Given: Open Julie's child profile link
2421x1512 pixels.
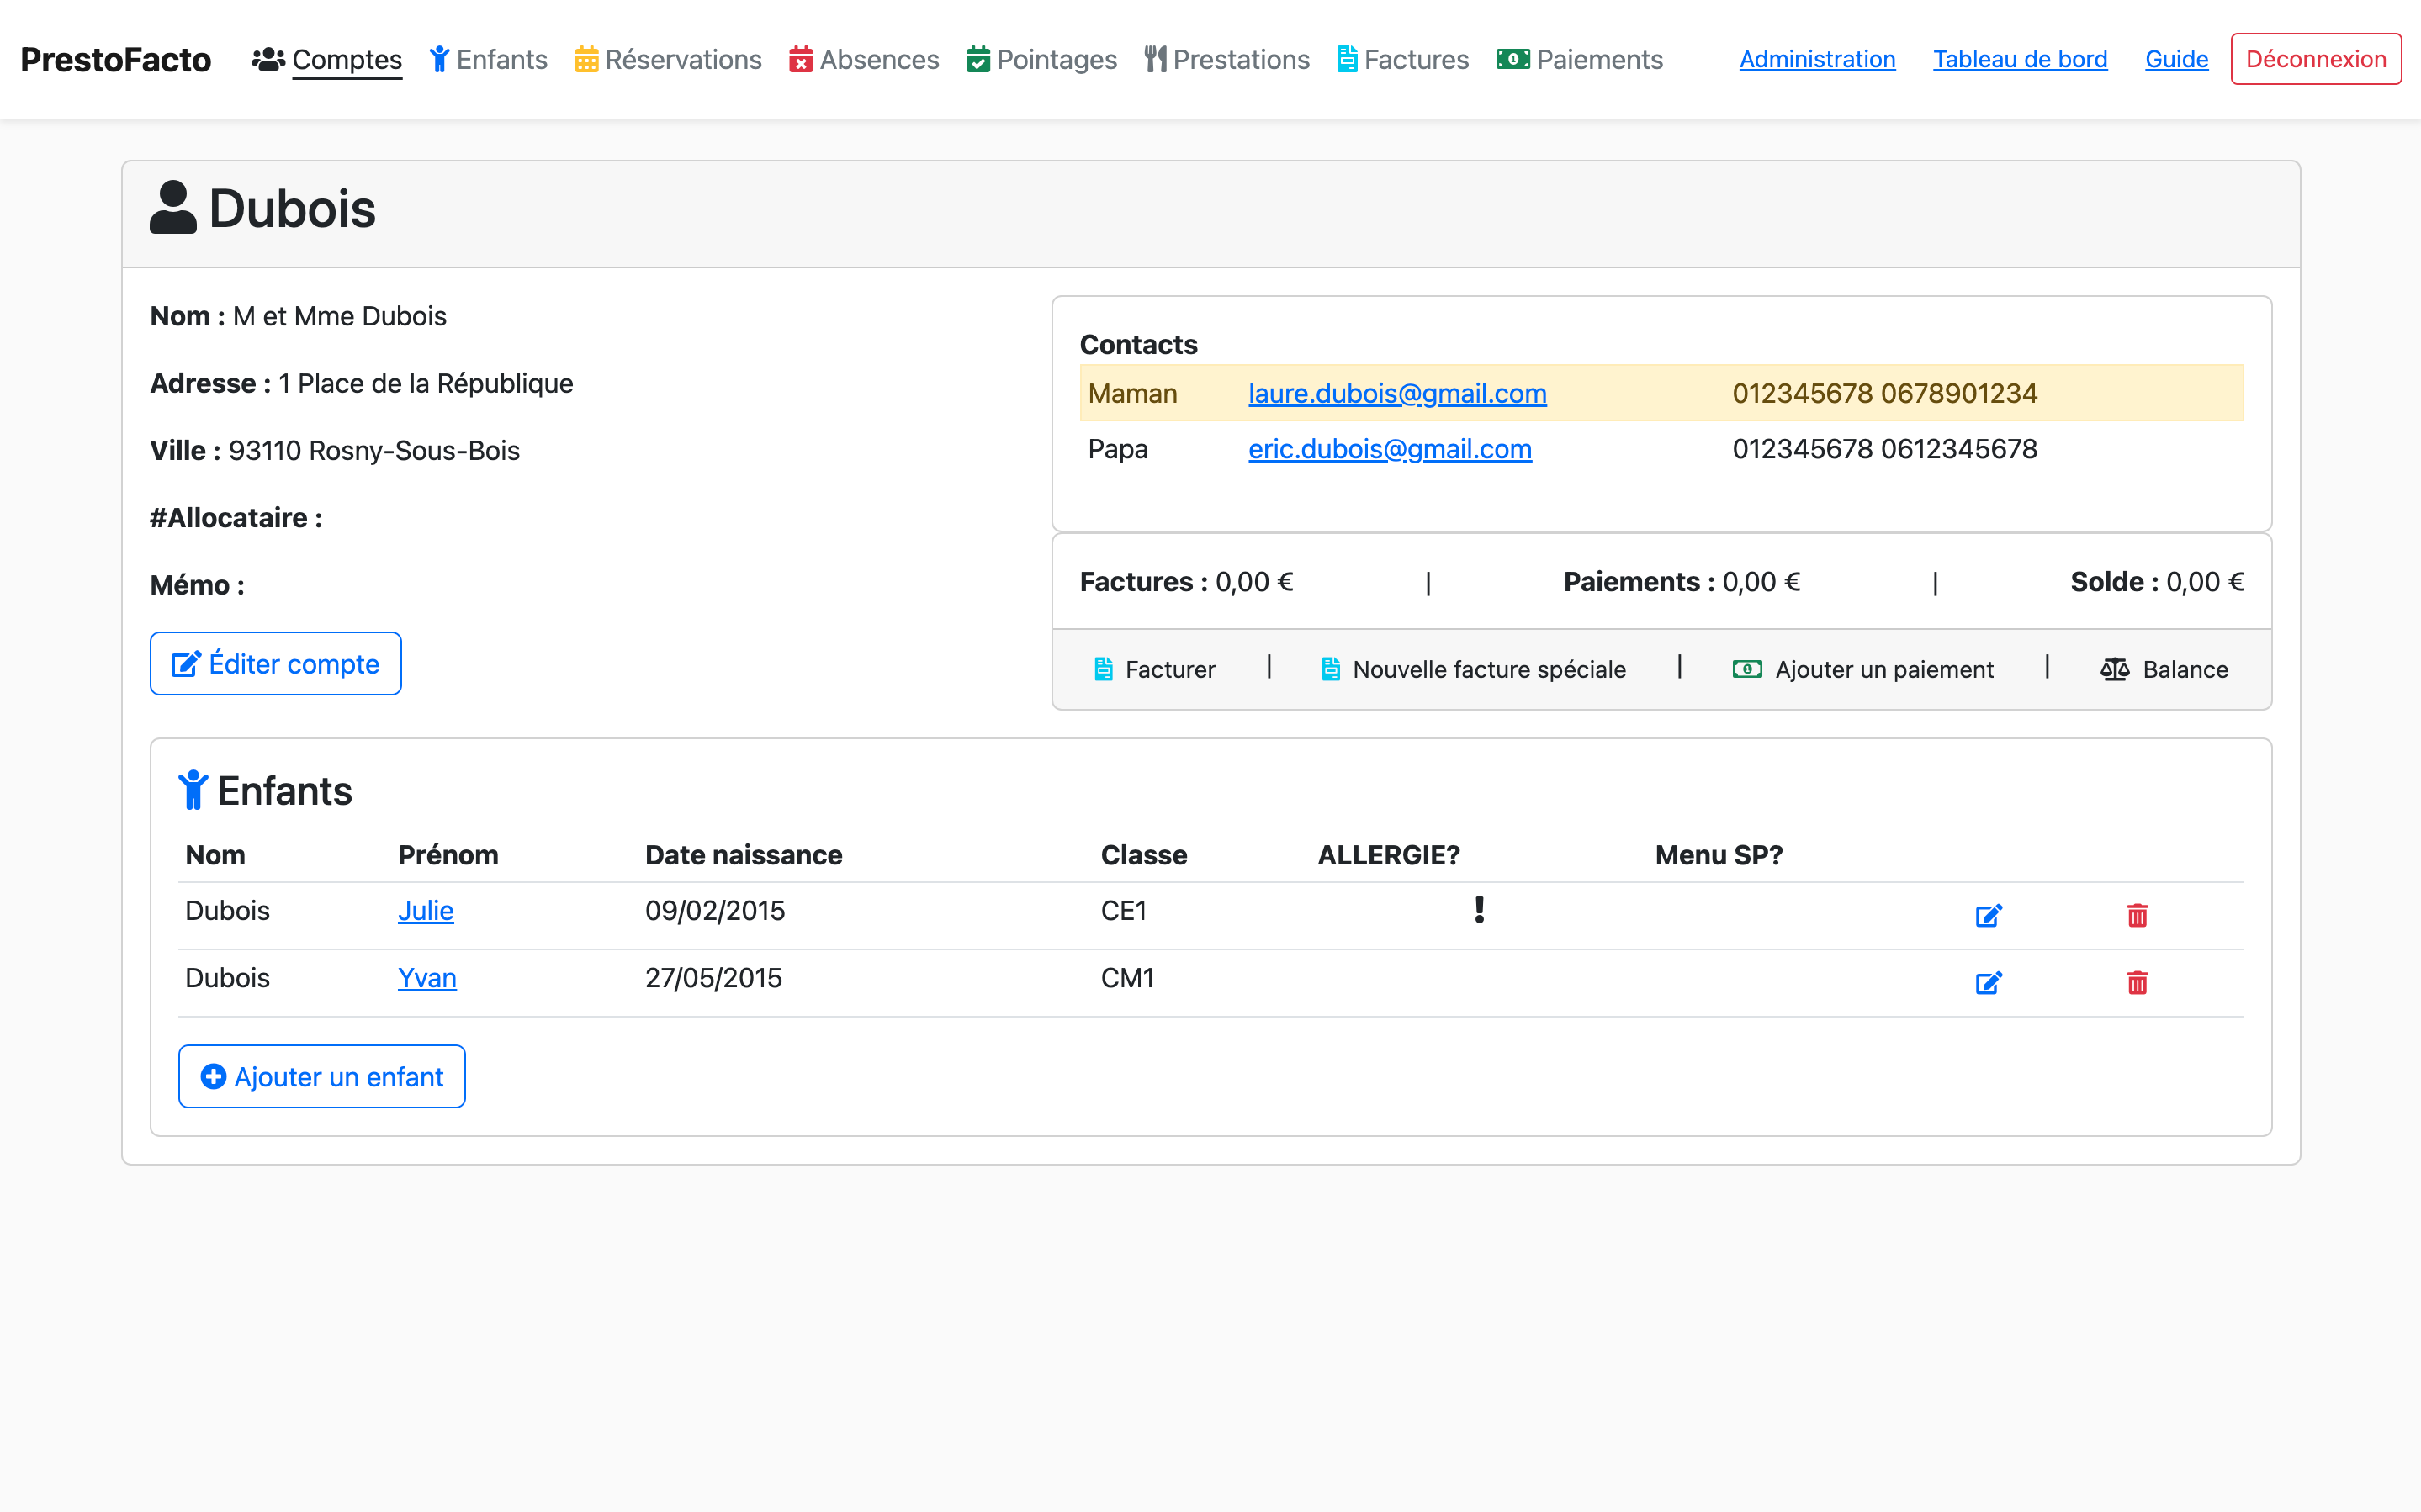Looking at the screenshot, I should pos(425,911).
